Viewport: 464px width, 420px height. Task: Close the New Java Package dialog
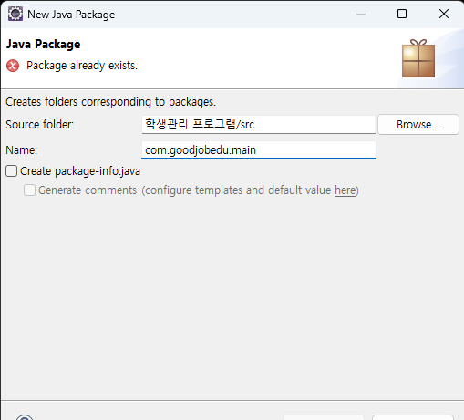click(x=444, y=14)
